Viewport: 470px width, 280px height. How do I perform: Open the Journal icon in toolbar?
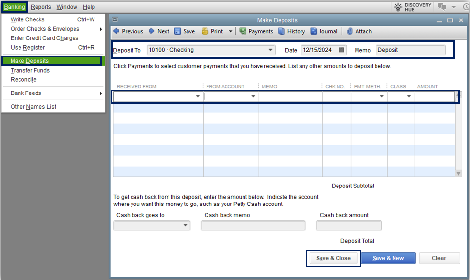[314, 31]
